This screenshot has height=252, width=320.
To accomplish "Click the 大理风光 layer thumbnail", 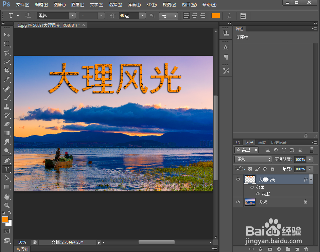I will 250,179.
